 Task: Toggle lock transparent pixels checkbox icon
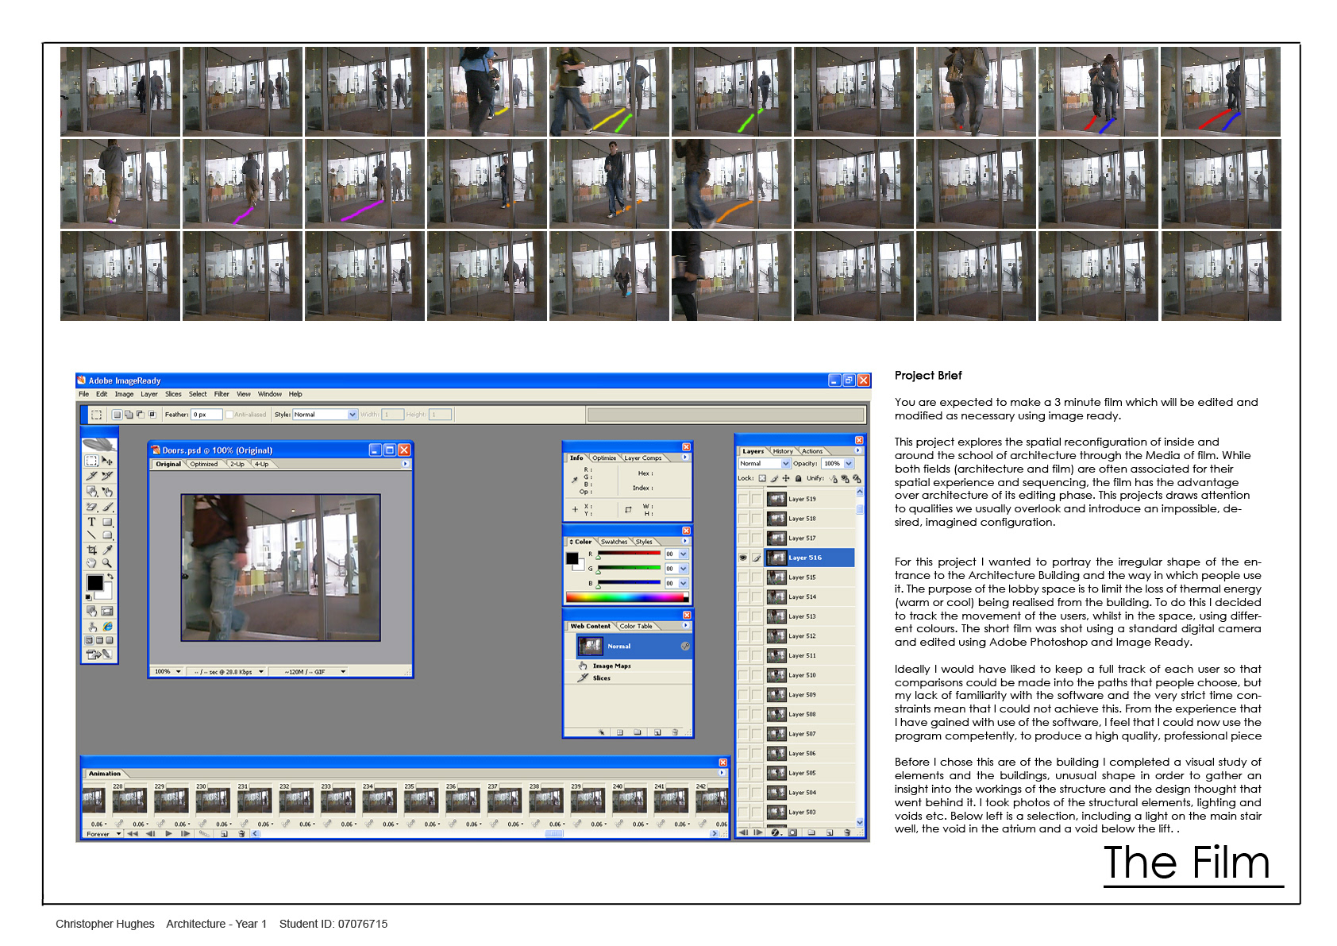pos(762,478)
